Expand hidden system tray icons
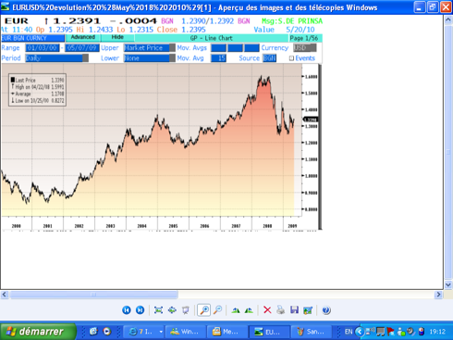Image resolution: width=453 pixels, height=340 pixels. click(360, 332)
